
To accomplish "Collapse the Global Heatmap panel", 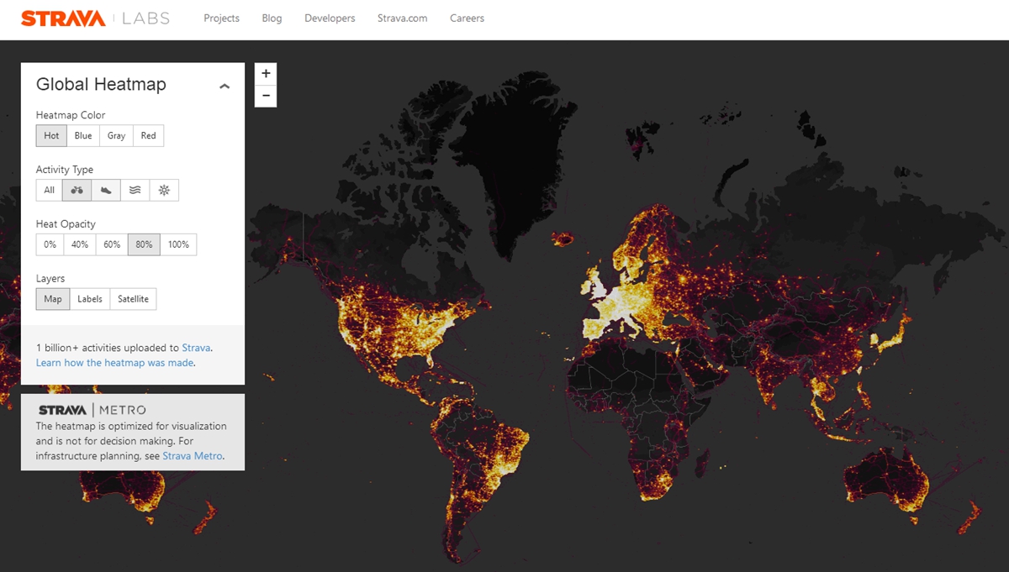I will coord(225,86).
